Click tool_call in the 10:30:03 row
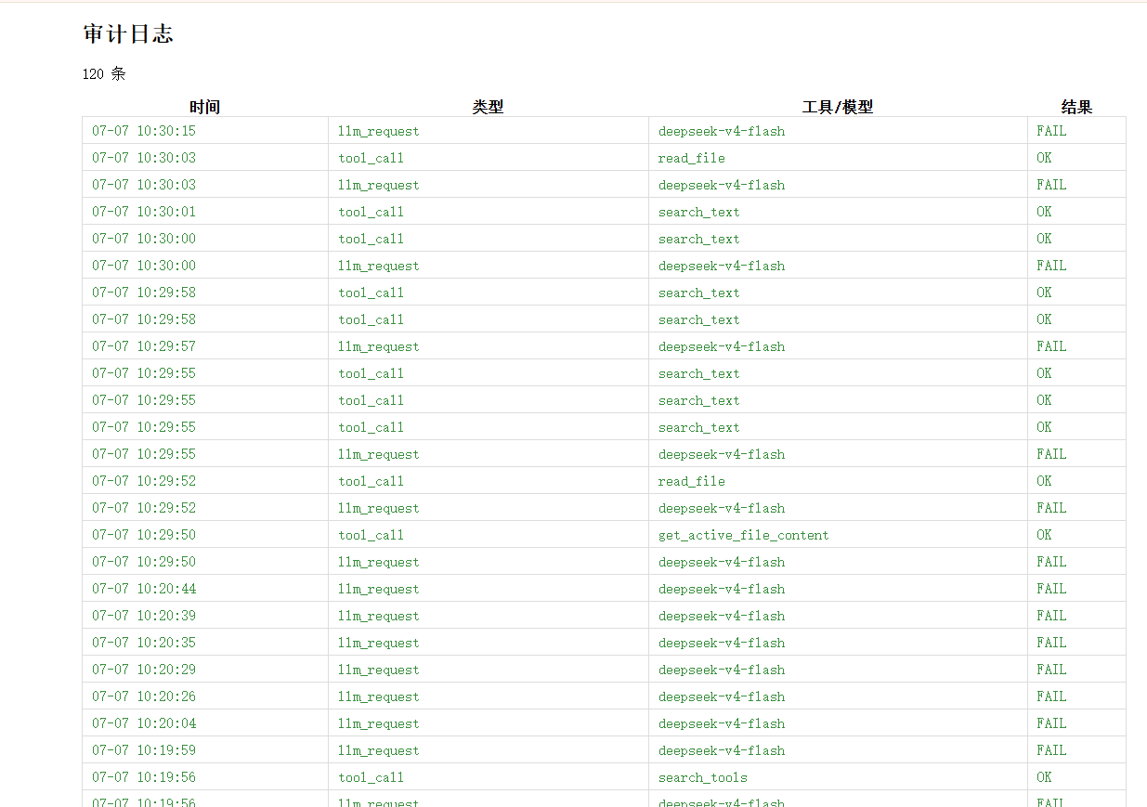1147x807 pixels. point(371,158)
